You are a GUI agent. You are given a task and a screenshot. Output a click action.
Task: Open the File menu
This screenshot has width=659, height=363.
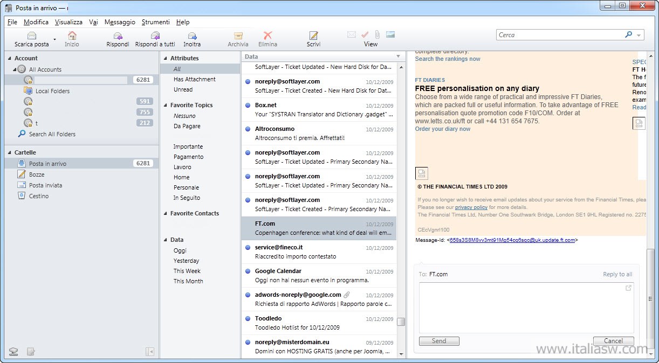(12, 22)
